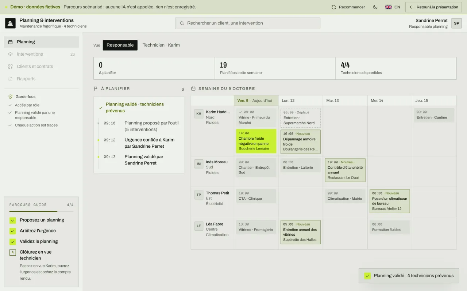Click the "Planifiées cette semaine" stat
Image resolution: width=467 pixels, height=291 pixels.
coord(275,68)
